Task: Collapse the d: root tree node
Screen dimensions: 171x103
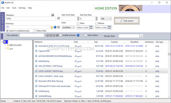Action: coord(2,42)
